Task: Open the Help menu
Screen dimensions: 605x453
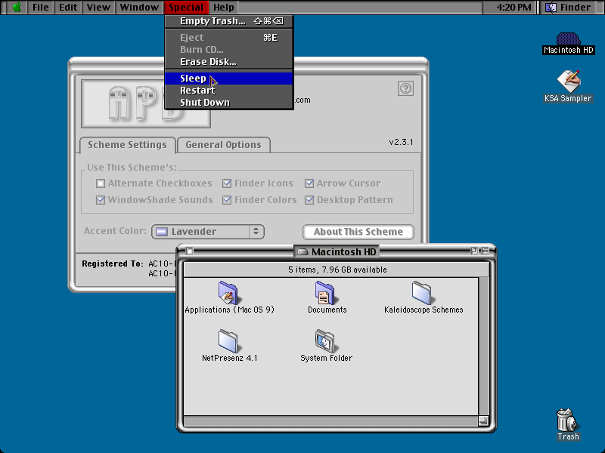Action: [x=224, y=8]
